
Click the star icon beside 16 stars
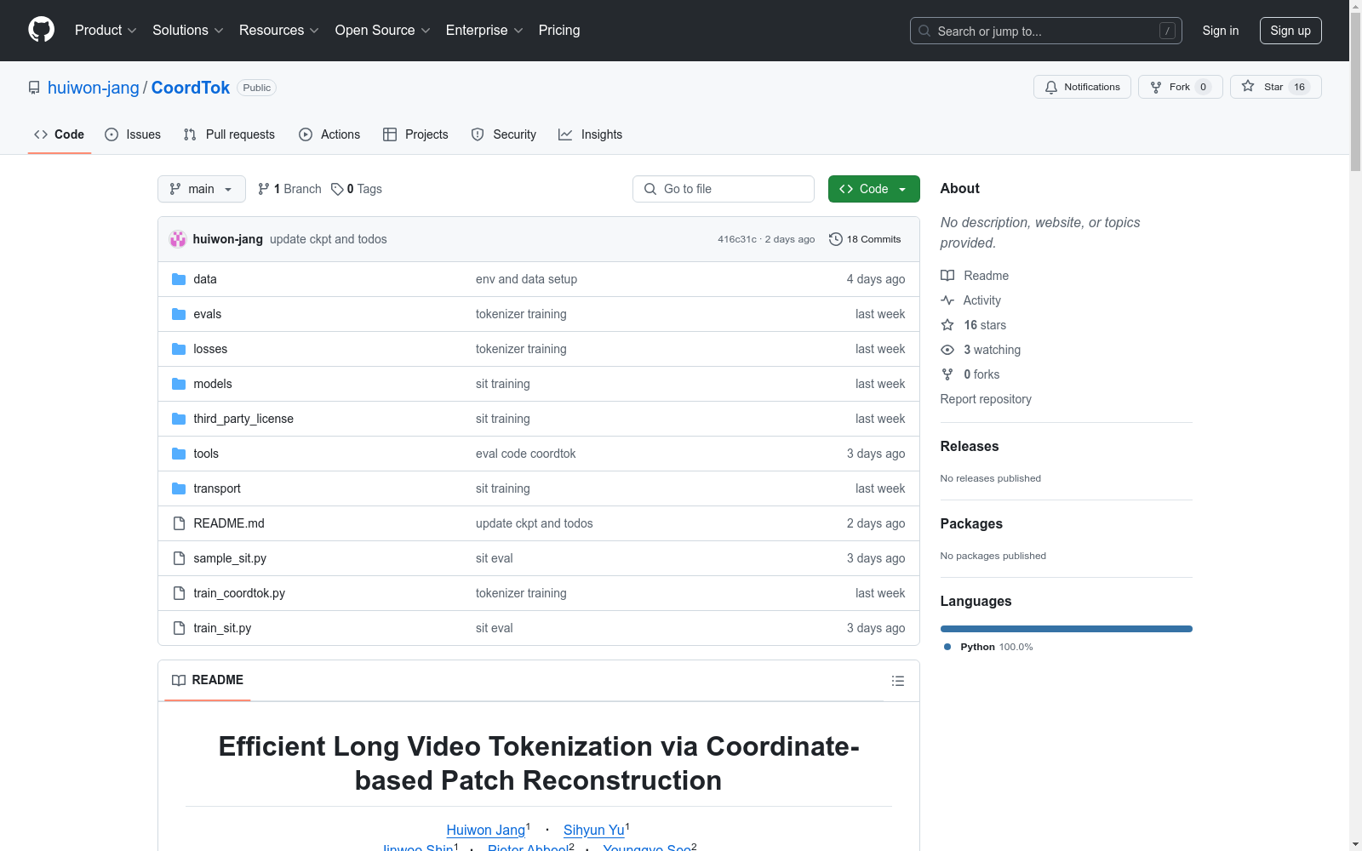point(947,325)
